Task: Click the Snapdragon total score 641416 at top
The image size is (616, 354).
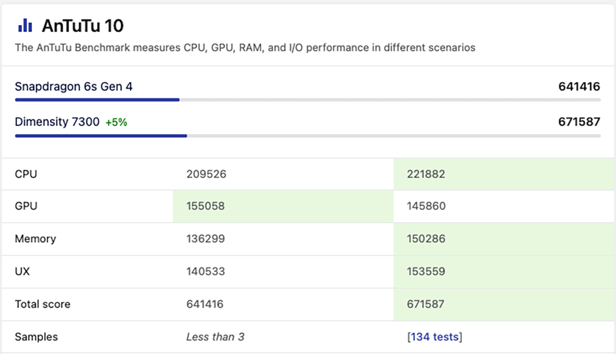Action: click(579, 87)
